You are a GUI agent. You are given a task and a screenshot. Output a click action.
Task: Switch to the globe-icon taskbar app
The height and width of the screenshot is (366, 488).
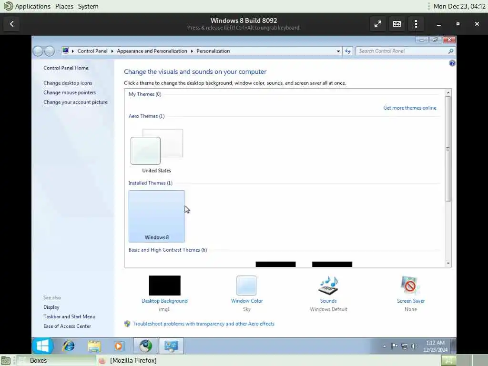click(145, 346)
